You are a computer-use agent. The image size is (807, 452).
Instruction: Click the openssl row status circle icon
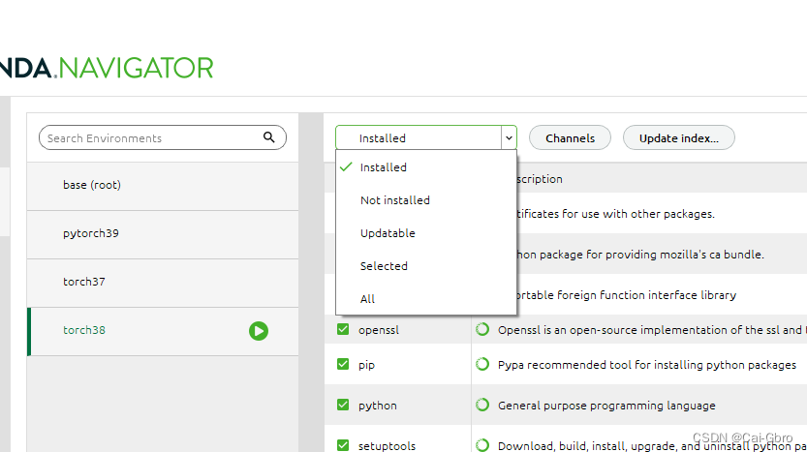coord(482,329)
